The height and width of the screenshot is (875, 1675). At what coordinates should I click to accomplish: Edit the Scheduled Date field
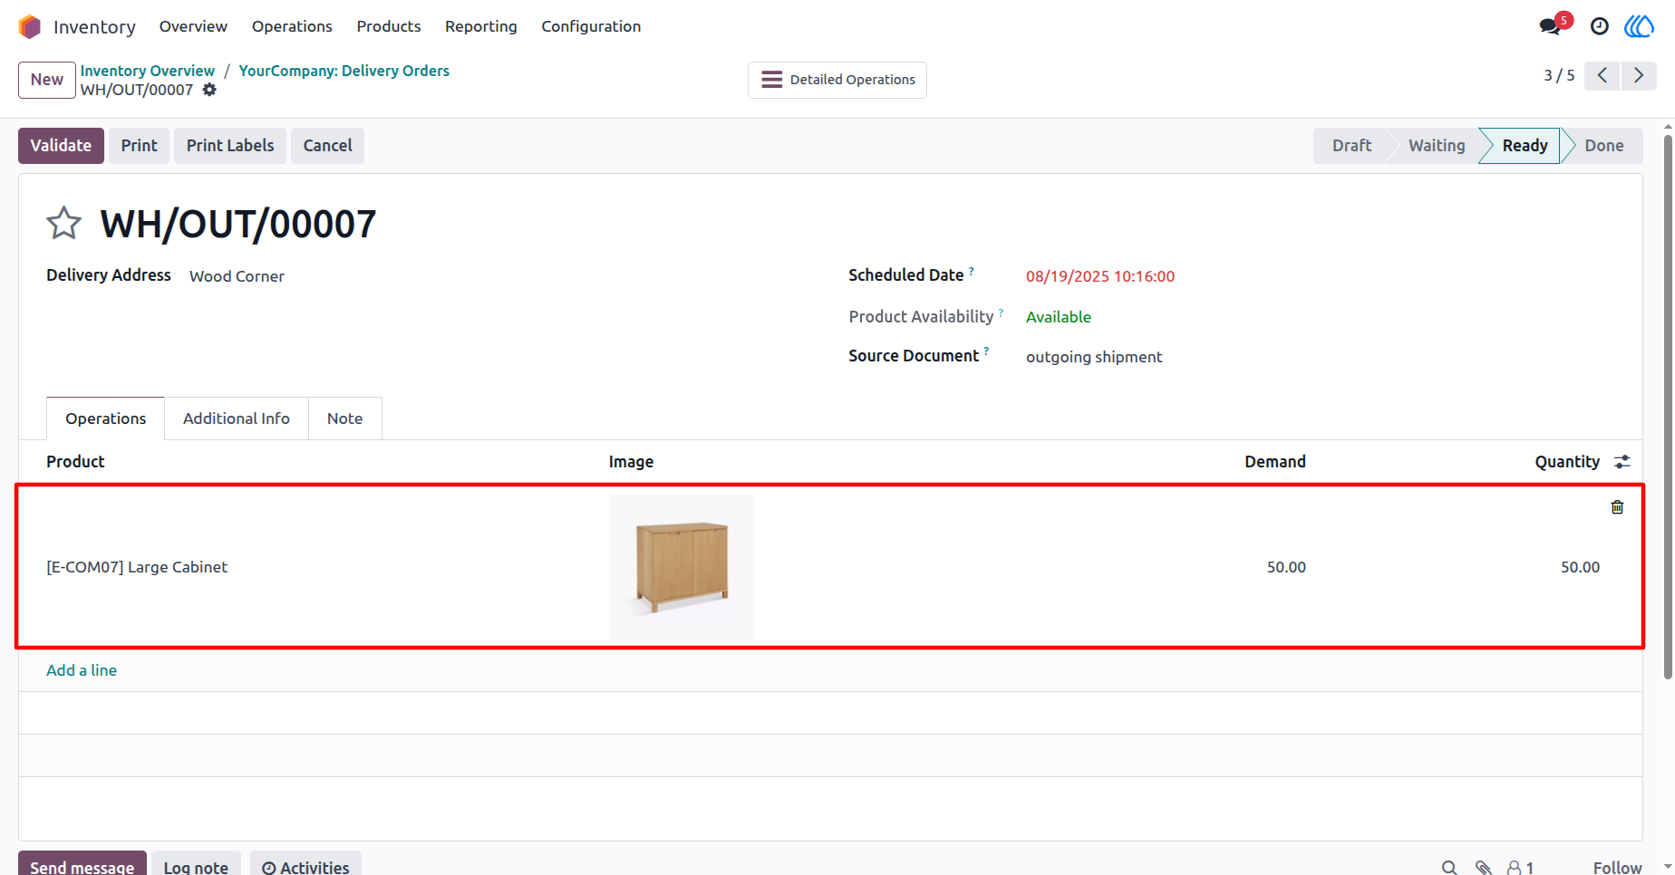point(1100,276)
